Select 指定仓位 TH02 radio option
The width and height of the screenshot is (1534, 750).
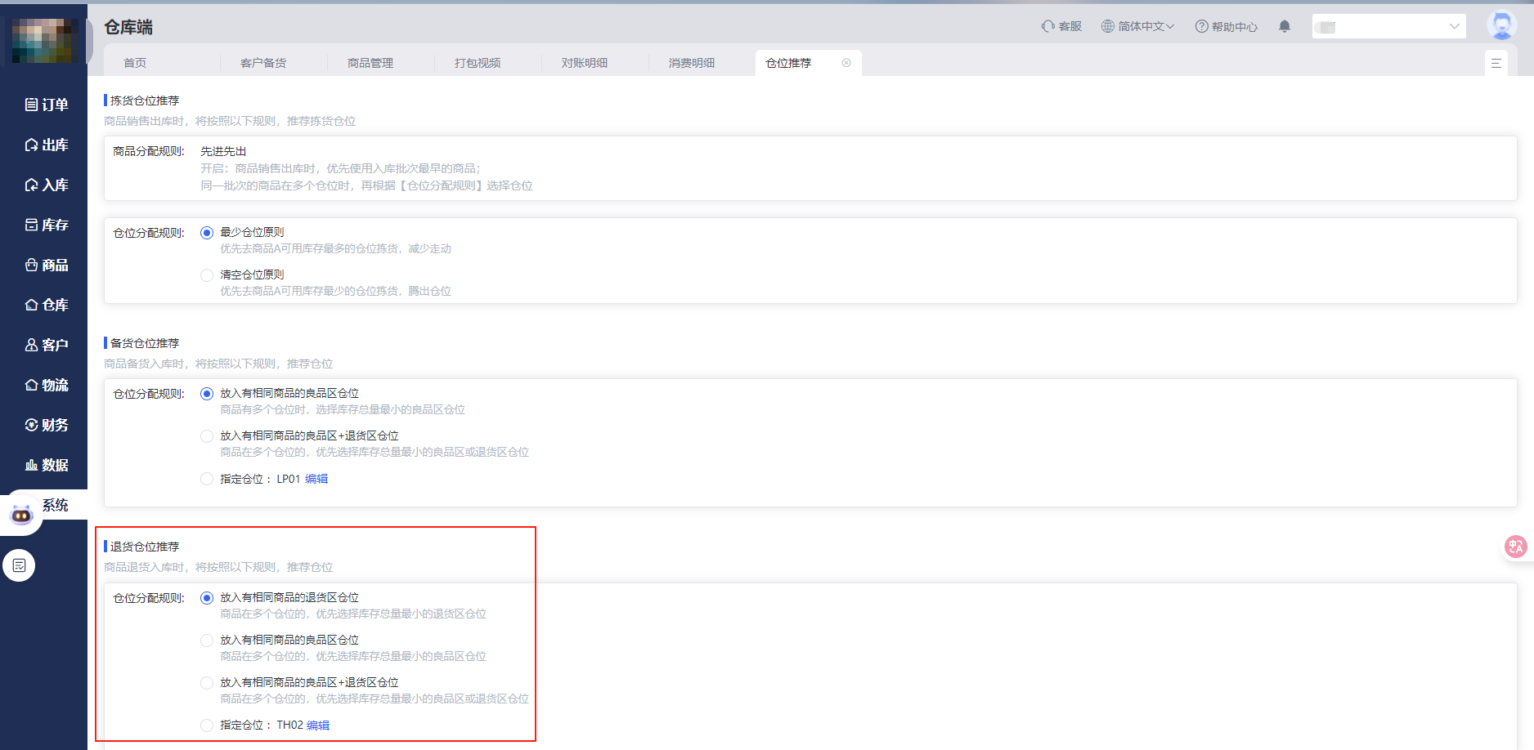point(207,725)
